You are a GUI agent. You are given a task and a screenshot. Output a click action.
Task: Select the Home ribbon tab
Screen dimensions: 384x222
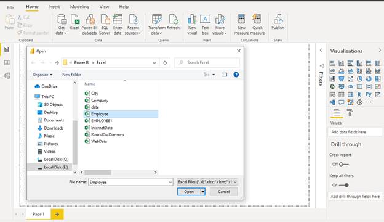pos(32,7)
